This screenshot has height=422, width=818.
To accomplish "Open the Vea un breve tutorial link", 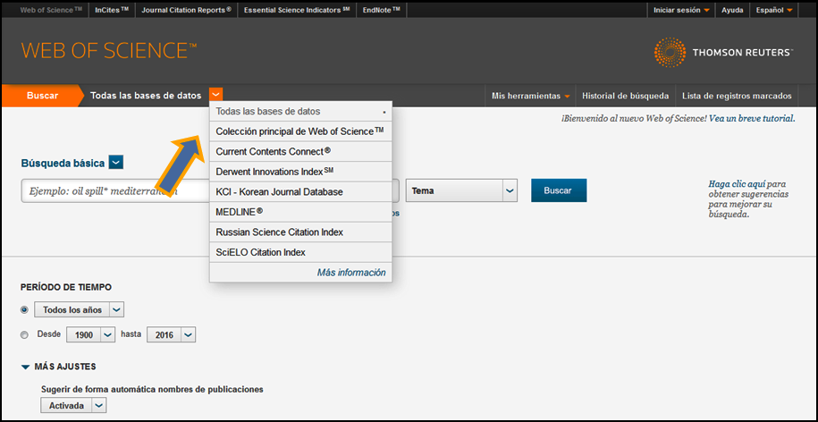I will (x=752, y=118).
